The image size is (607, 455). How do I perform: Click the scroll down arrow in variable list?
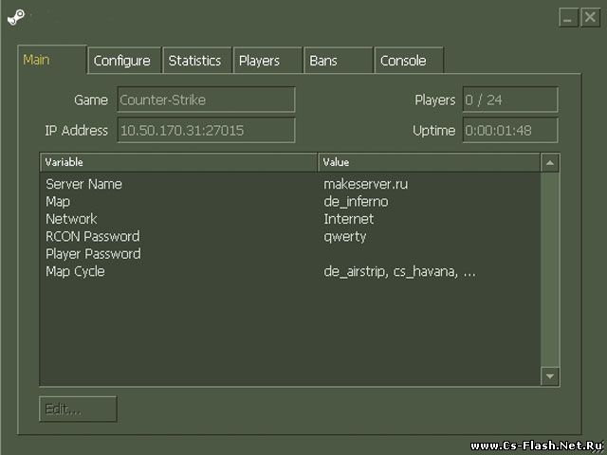[x=550, y=376]
